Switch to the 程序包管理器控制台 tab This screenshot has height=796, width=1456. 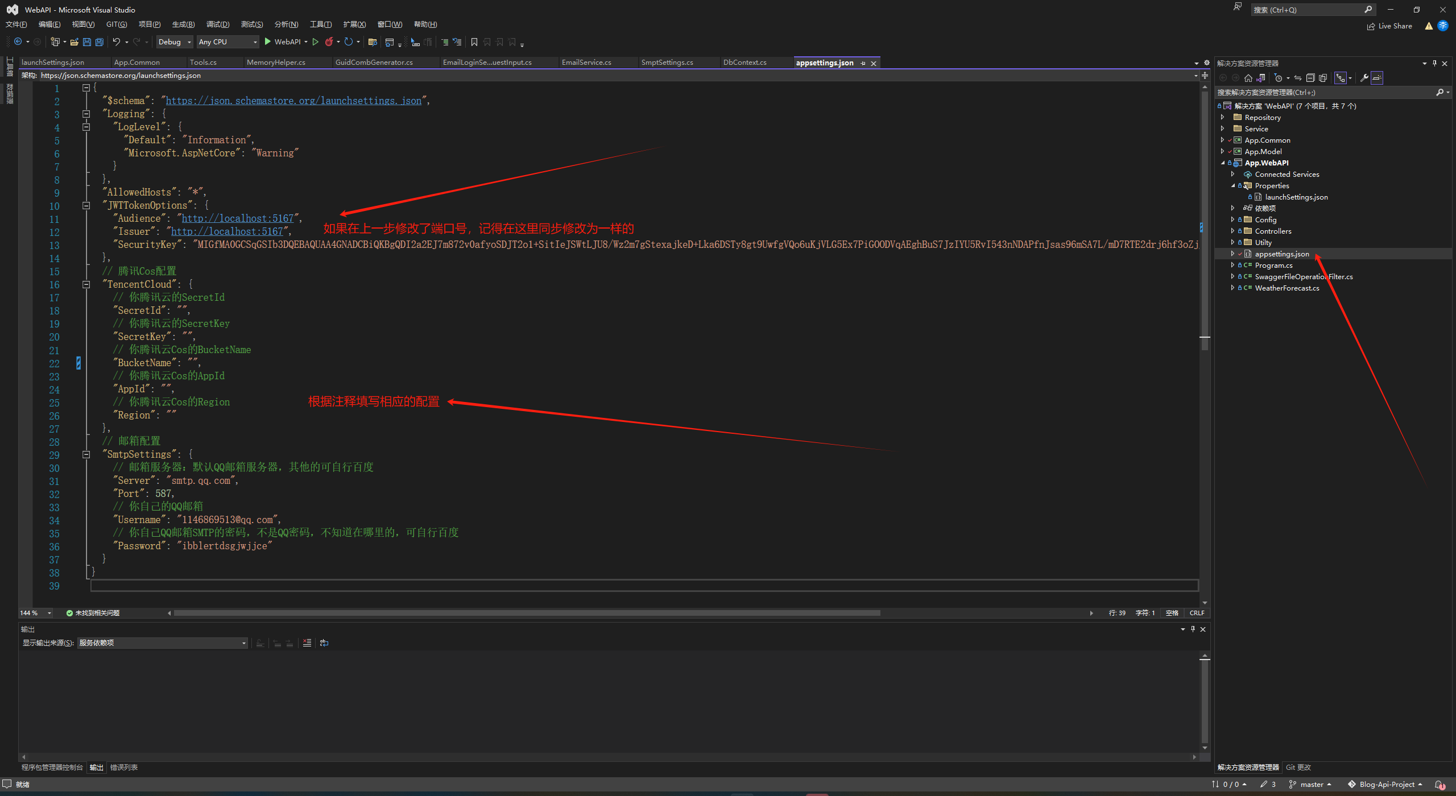click(x=52, y=768)
